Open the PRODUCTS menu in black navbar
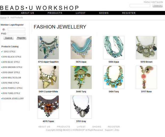The image size is (165, 137). click(55, 13)
